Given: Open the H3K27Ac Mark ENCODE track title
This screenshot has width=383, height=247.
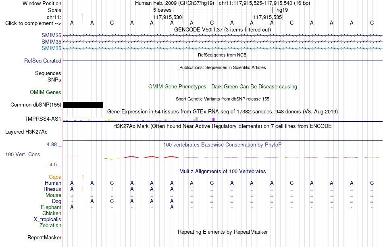Looking at the screenshot, I should (x=223, y=126).
